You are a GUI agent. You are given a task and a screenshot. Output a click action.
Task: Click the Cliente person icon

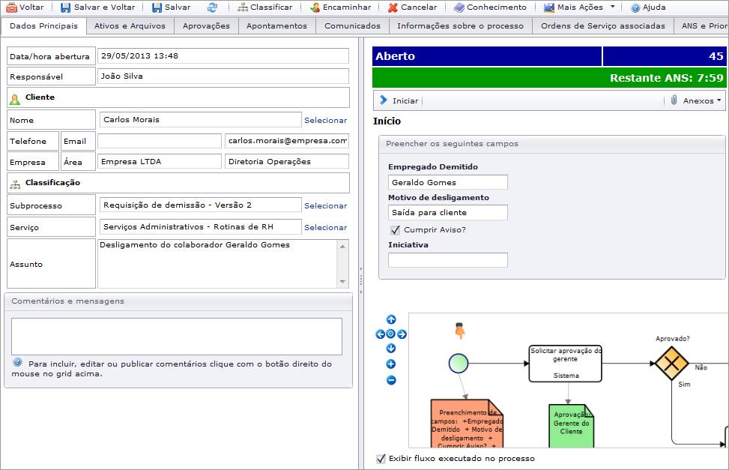15,99
